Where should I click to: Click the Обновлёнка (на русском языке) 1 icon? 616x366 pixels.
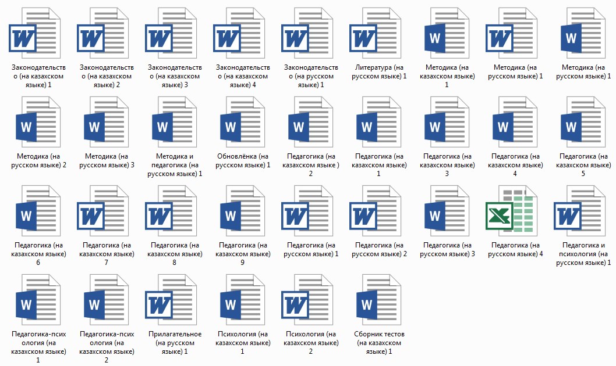243,122
